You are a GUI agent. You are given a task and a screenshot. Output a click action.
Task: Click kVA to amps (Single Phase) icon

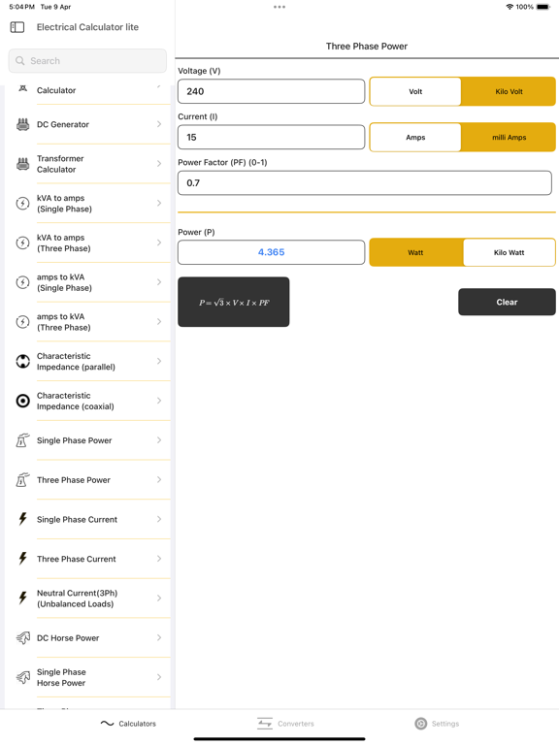coord(23,204)
